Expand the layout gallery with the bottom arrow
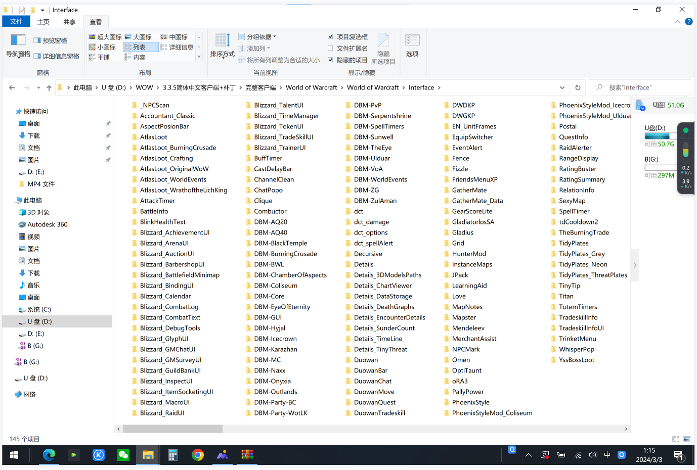The height and width of the screenshot is (470, 697). (x=199, y=57)
